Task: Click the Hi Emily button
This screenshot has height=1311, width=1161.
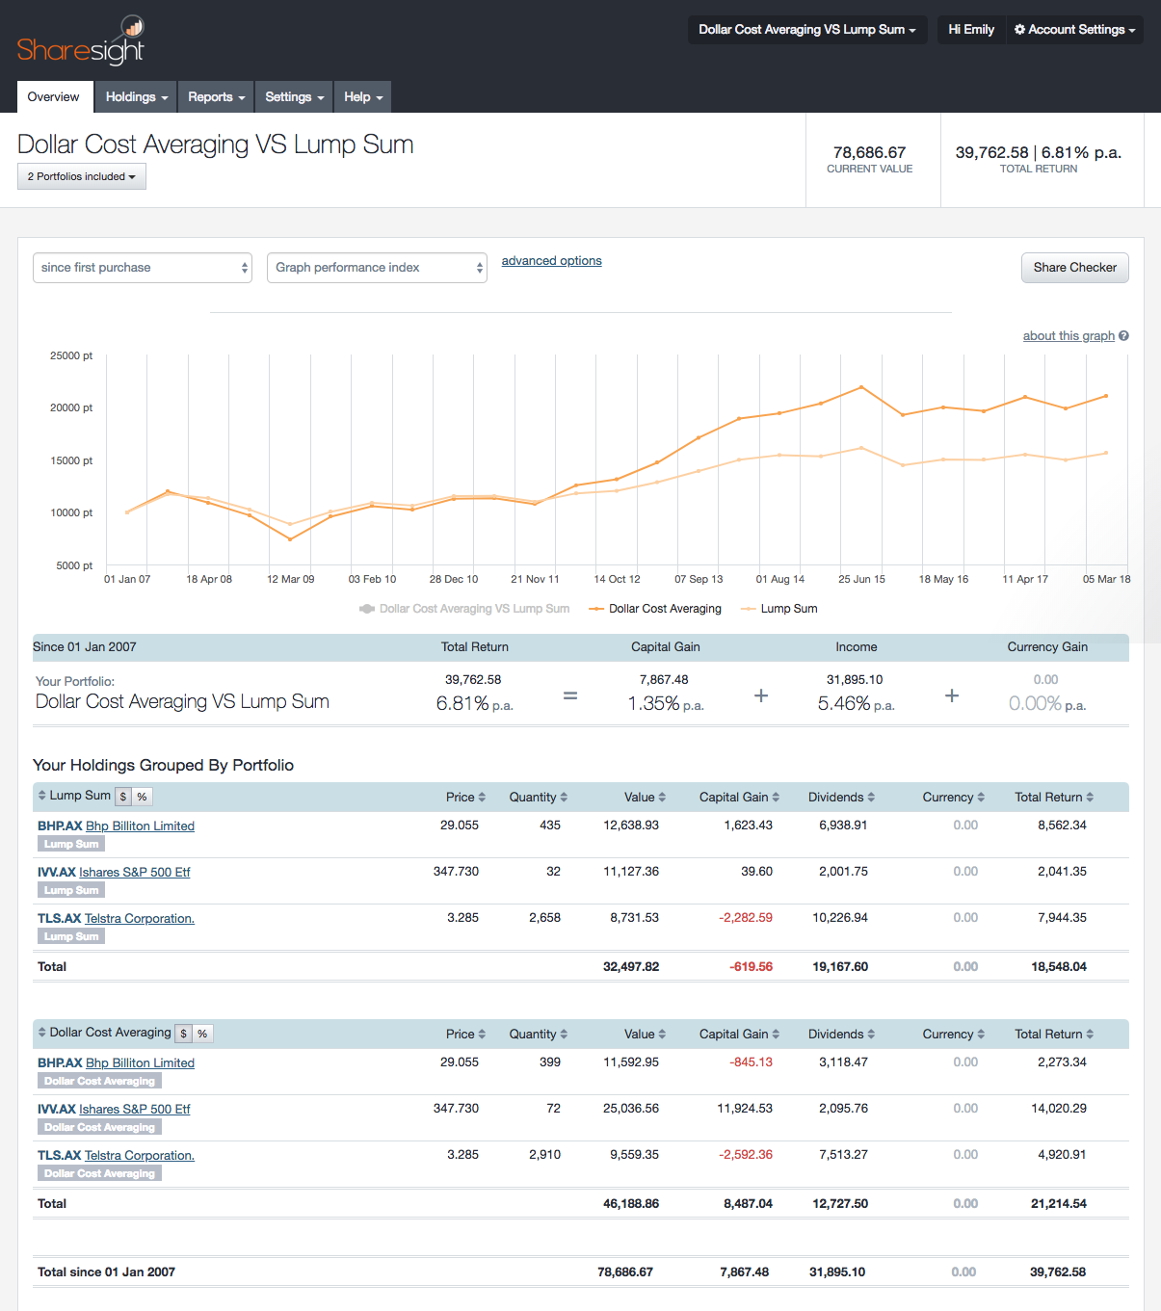Action: pyautogui.click(x=971, y=30)
